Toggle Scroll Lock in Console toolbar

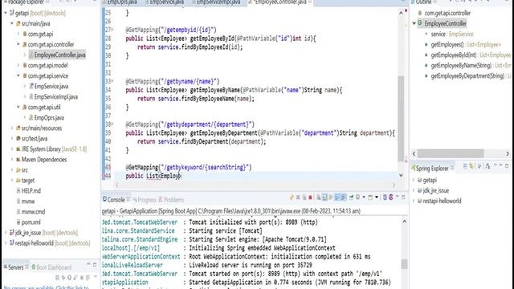(x=324, y=197)
